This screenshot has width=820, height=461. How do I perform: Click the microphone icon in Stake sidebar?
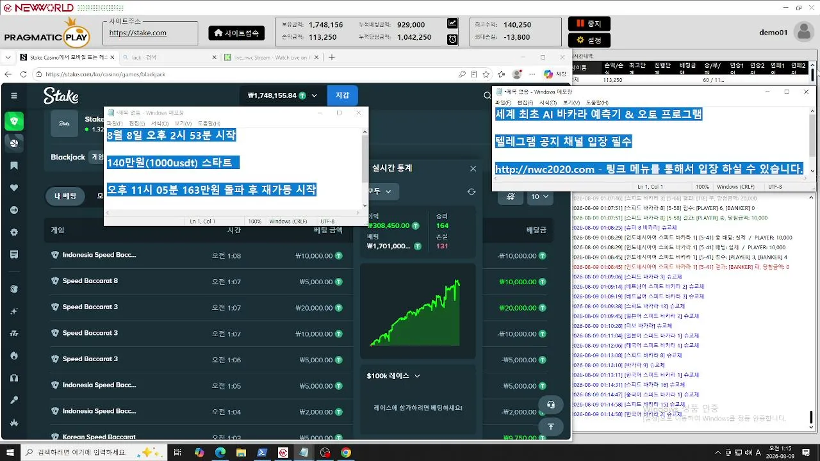[x=14, y=400]
